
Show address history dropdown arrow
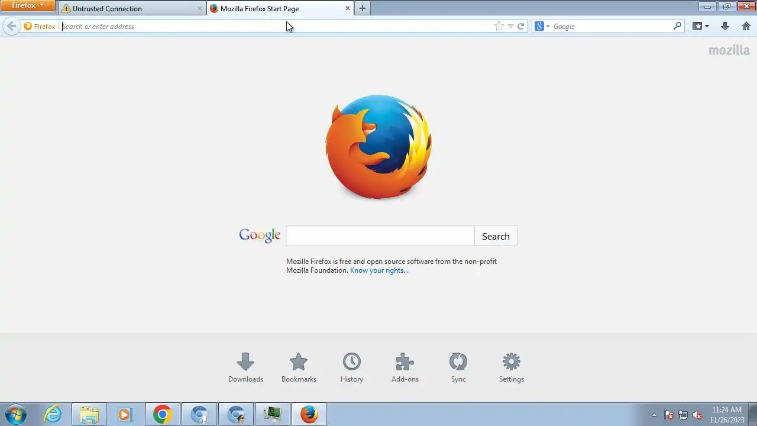pyautogui.click(x=510, y=26)
